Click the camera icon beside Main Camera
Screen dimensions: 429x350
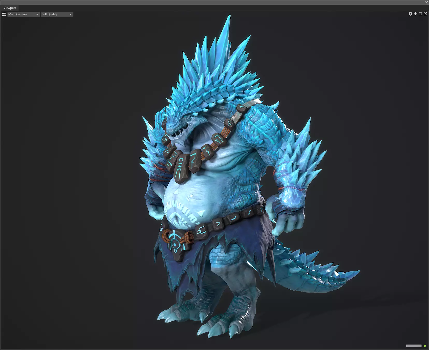click(x=4, y=14)
